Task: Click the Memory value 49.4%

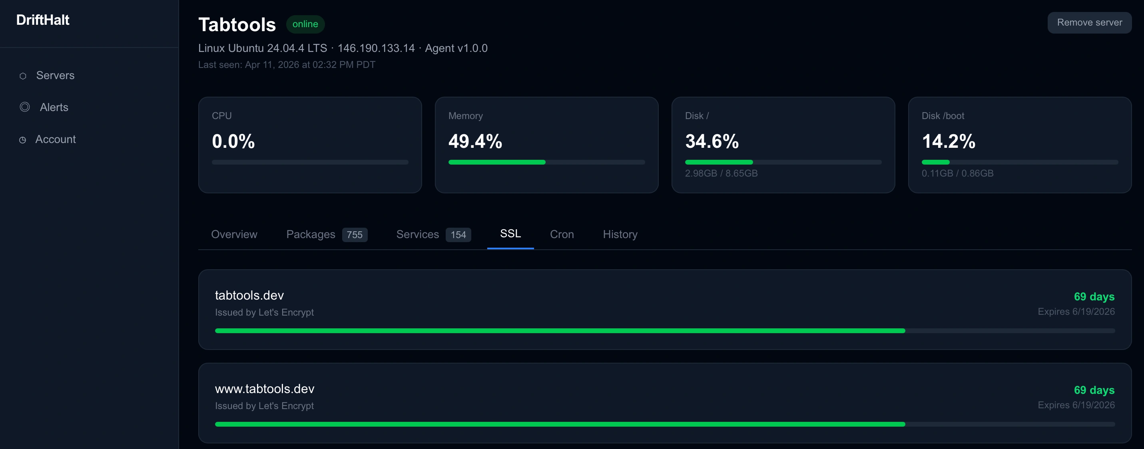Action: [475, 141]
